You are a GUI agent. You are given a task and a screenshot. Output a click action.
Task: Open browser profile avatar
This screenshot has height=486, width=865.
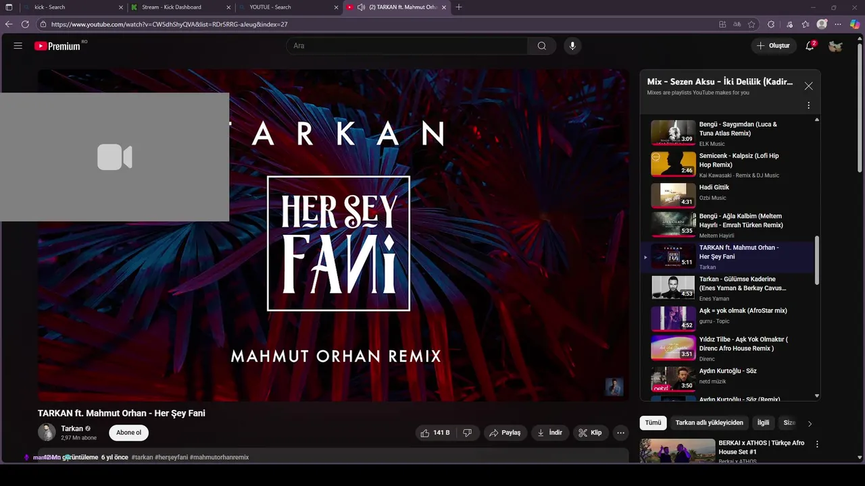tap(822, 24)
